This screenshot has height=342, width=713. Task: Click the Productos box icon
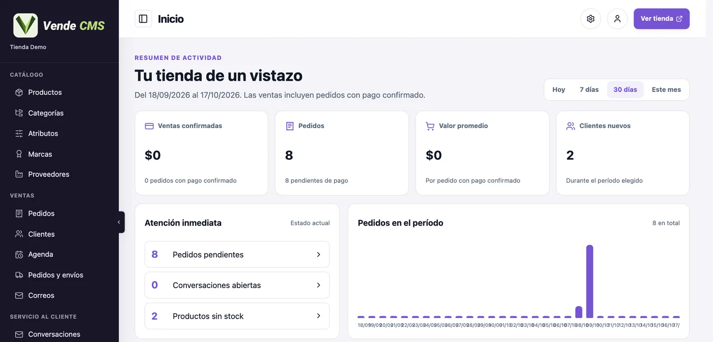[19, 92]
